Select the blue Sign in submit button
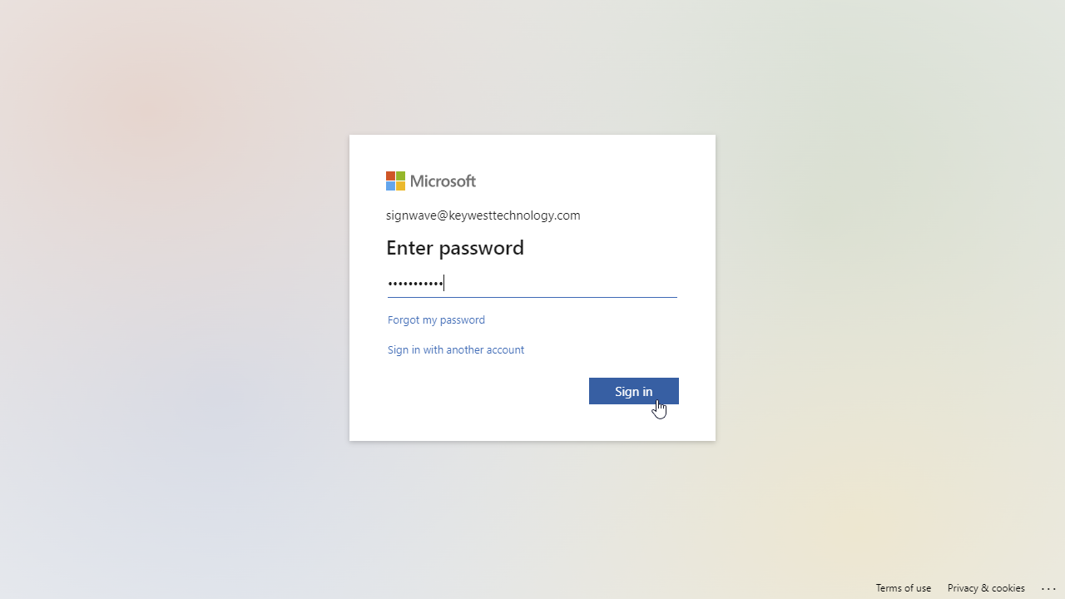The height and width of the screenshot is (599, 1065). 634,391
